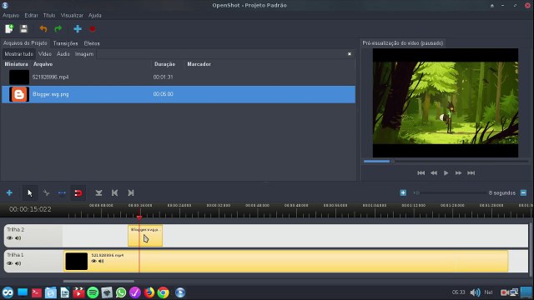Screen dimensions: 534x300
Task: Jump to the previous marker
Action: [115, 192]
